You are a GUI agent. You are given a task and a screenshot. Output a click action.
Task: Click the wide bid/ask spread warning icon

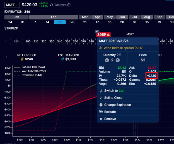point(101,48)
